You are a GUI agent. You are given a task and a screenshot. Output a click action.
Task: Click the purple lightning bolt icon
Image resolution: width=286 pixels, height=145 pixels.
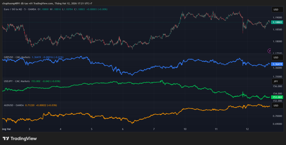click(x=270, y=51)
